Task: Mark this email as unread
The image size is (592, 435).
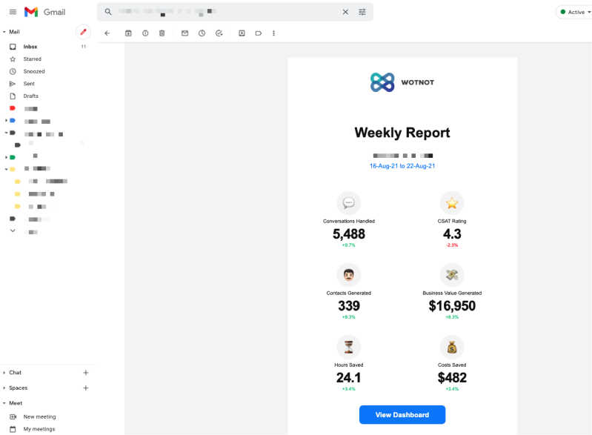Action: (x=184, y=33)
